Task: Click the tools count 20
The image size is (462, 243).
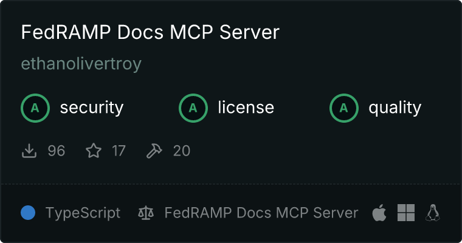Action: click(182, 151)
